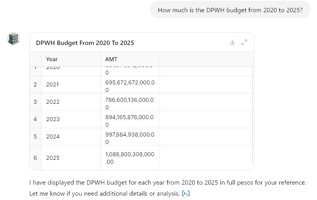The width and height of the screenshot is (317, 200).
Task: Select the 2021 year cell
Action: coord(71,84)
